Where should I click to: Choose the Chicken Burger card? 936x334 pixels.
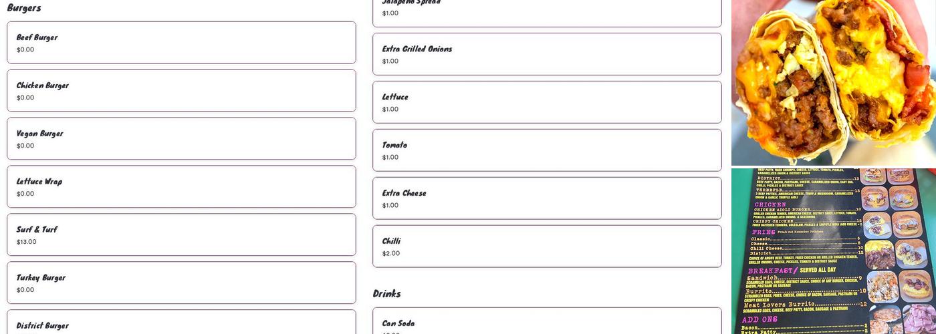click(181, 91)
